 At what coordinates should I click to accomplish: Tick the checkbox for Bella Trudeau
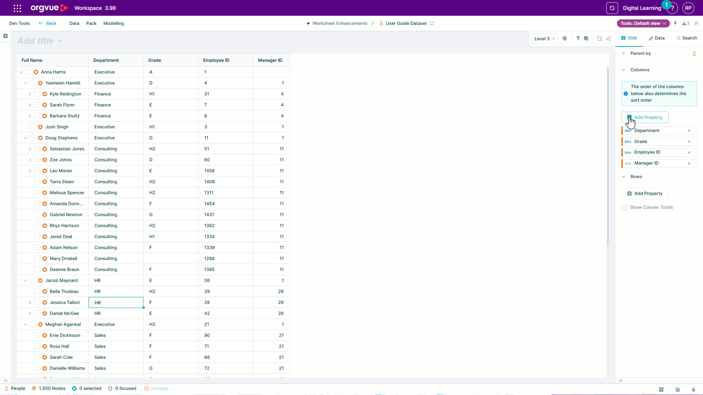(x=37, y=291)
